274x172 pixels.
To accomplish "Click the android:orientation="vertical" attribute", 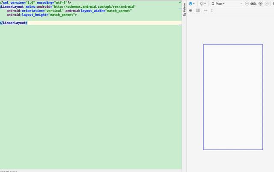I will (35, 11).
